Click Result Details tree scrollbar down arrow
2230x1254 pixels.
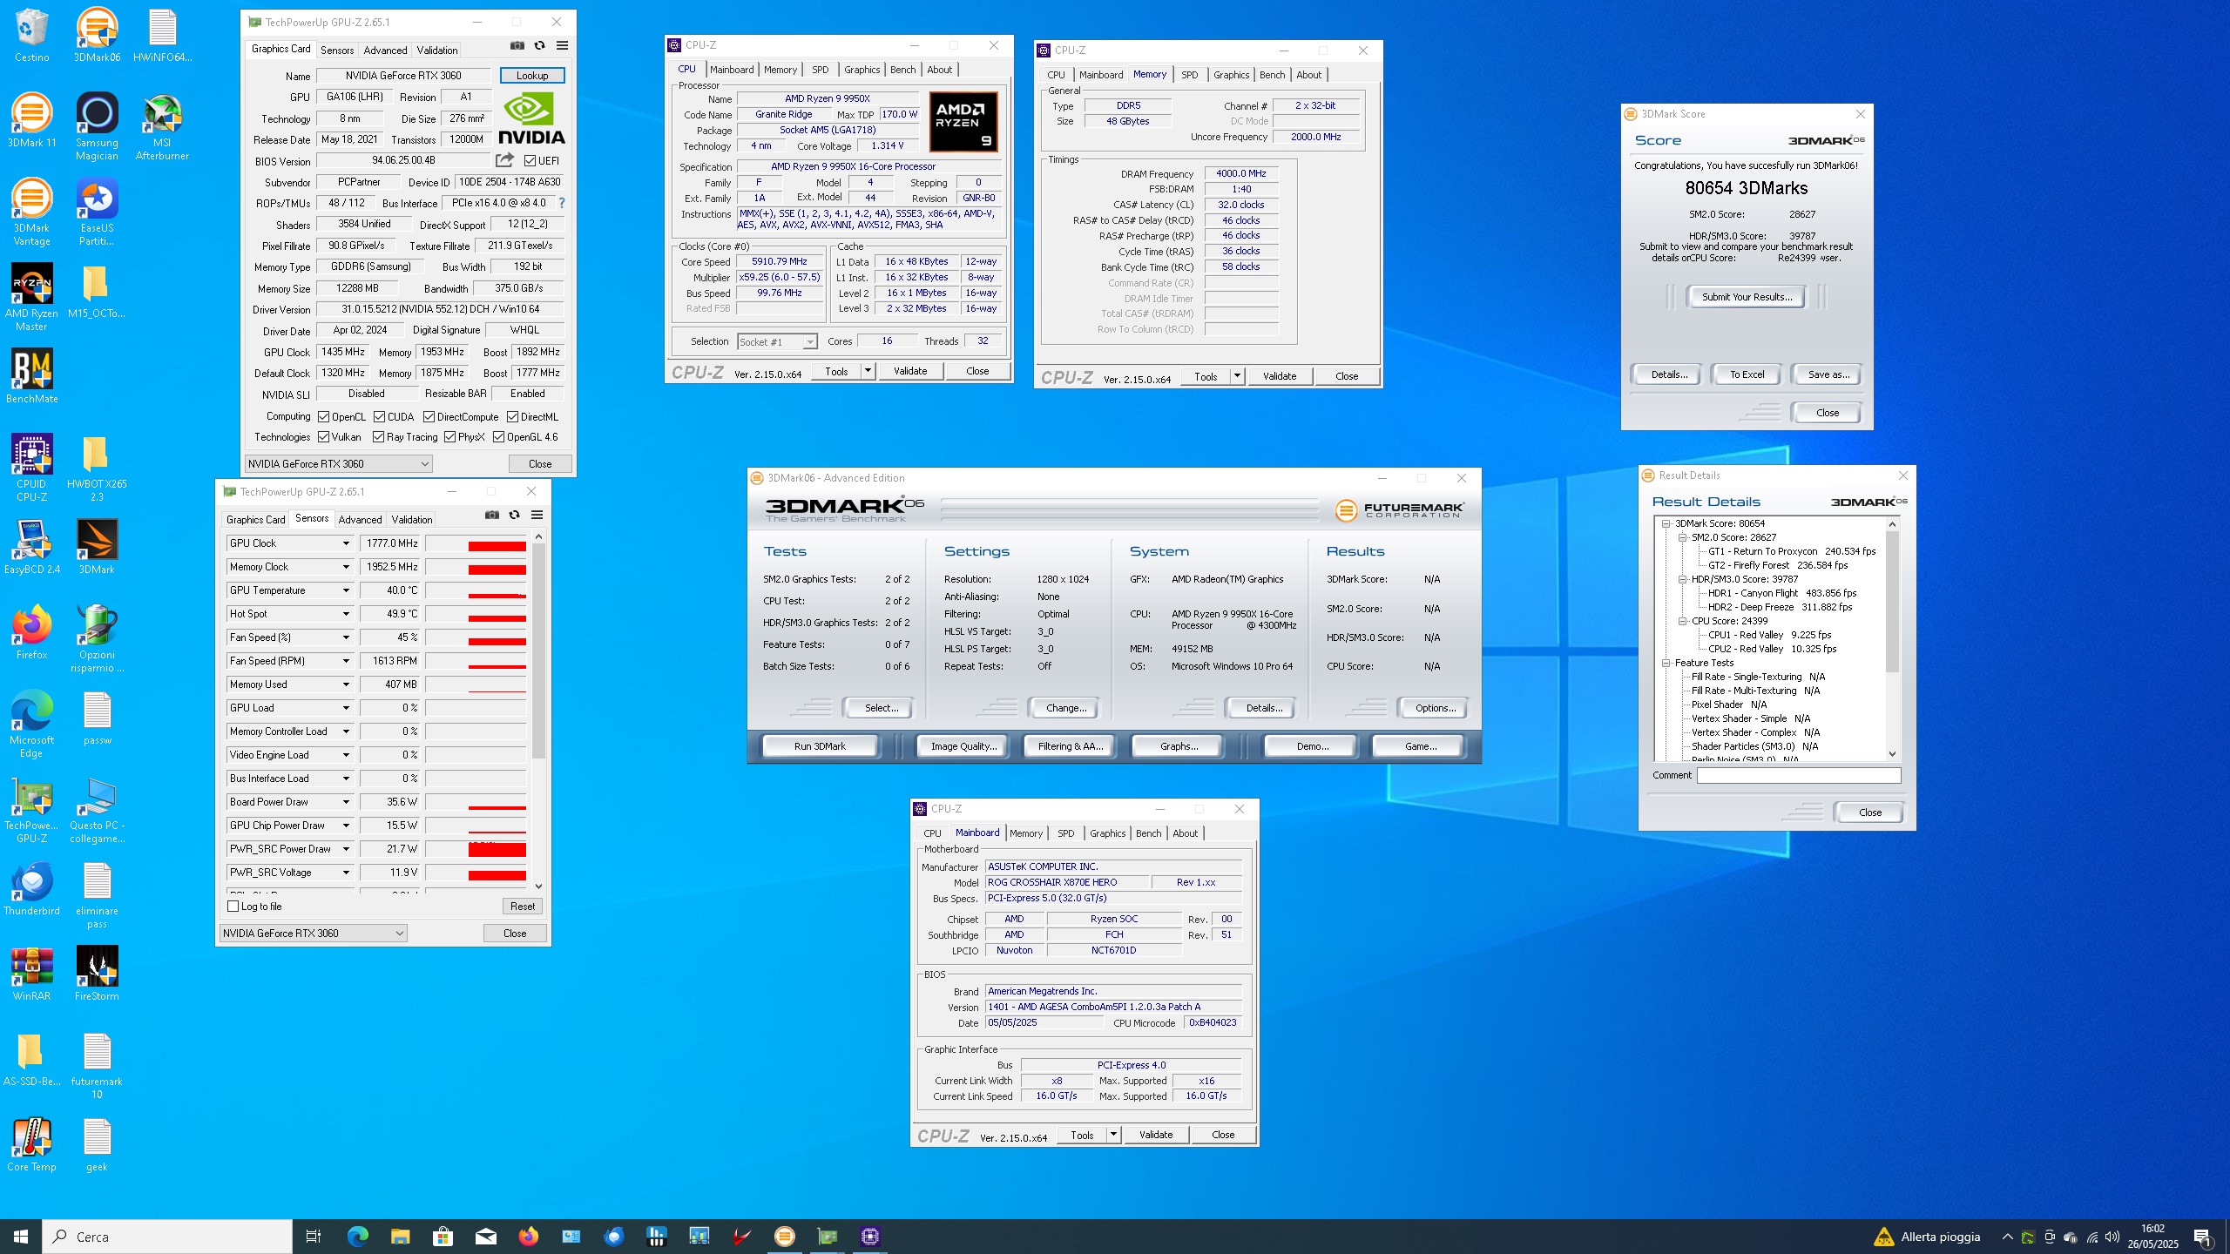click(1893, 754)
